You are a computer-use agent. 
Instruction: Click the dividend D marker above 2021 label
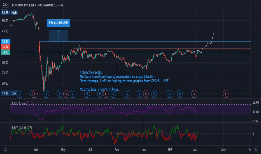(169, 94)
